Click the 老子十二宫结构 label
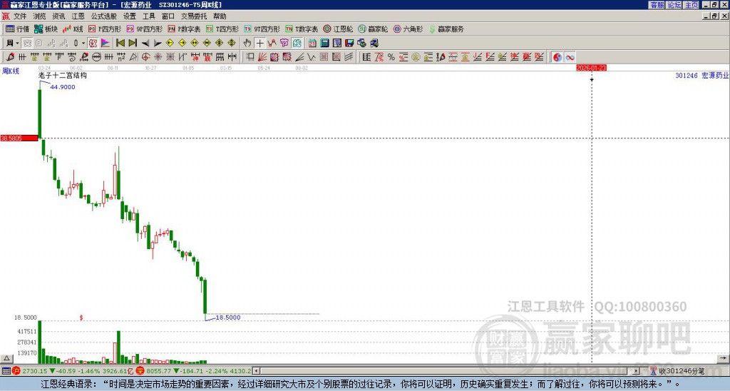Screen dimensions: 730x391 pyautogui.click(x=63, y=75)
